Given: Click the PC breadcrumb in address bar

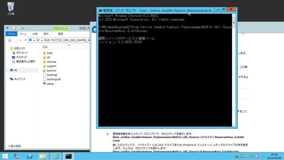Looking at the screenshot, I should pos(38,40).
